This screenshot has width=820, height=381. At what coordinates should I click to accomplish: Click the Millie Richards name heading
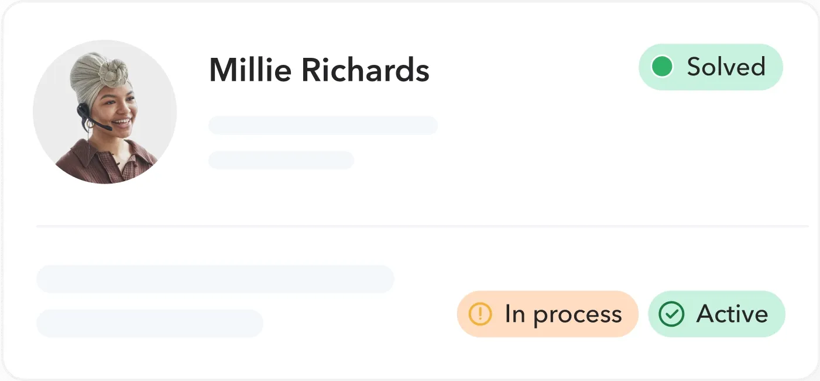click(x=319, y=70)
